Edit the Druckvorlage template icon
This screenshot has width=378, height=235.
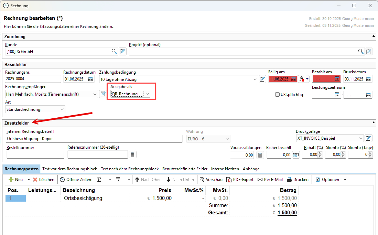coord(368,138)
